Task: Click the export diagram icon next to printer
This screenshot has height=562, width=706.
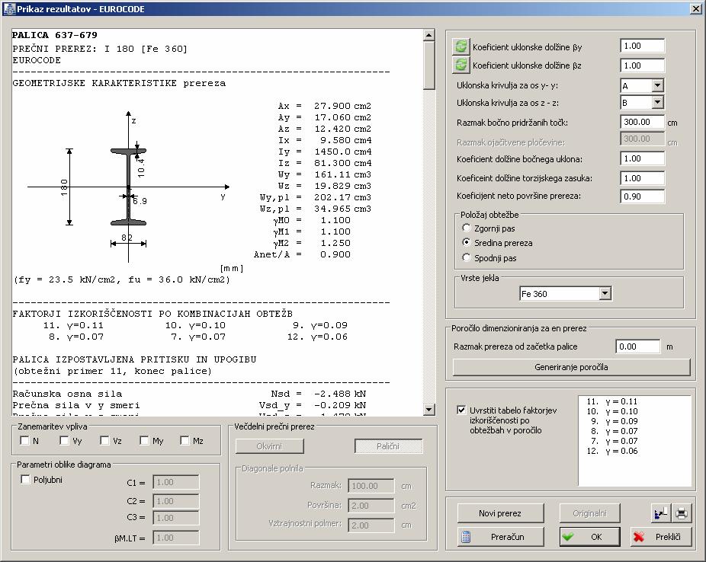Action: pos(660,513)
